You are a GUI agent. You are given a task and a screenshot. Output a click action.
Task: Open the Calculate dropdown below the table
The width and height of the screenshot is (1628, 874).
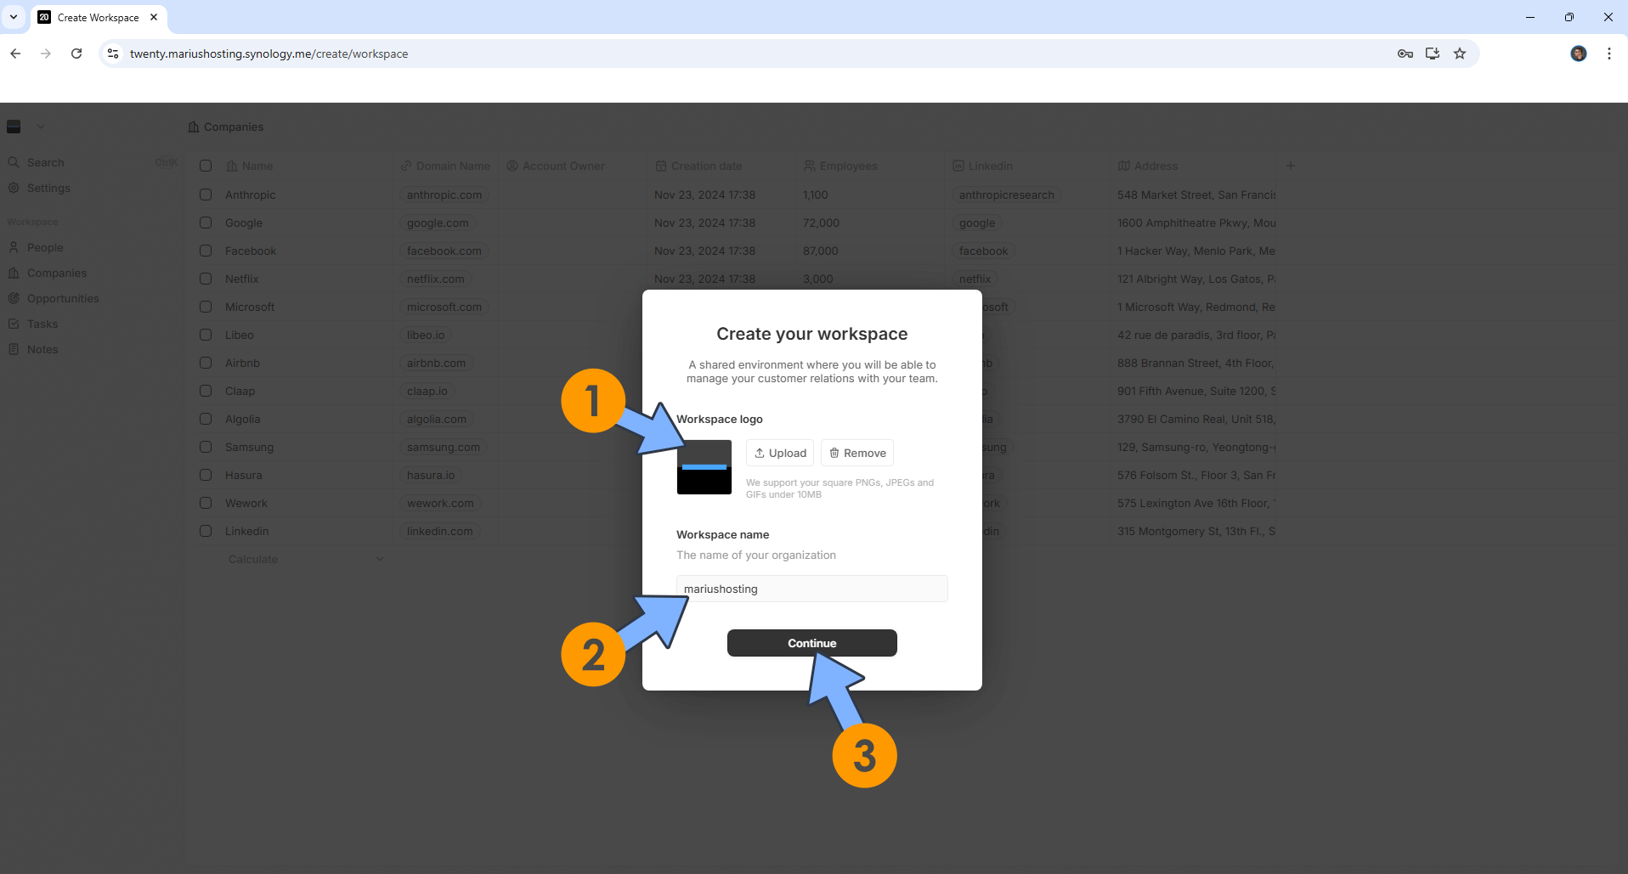tap(306, 559)
